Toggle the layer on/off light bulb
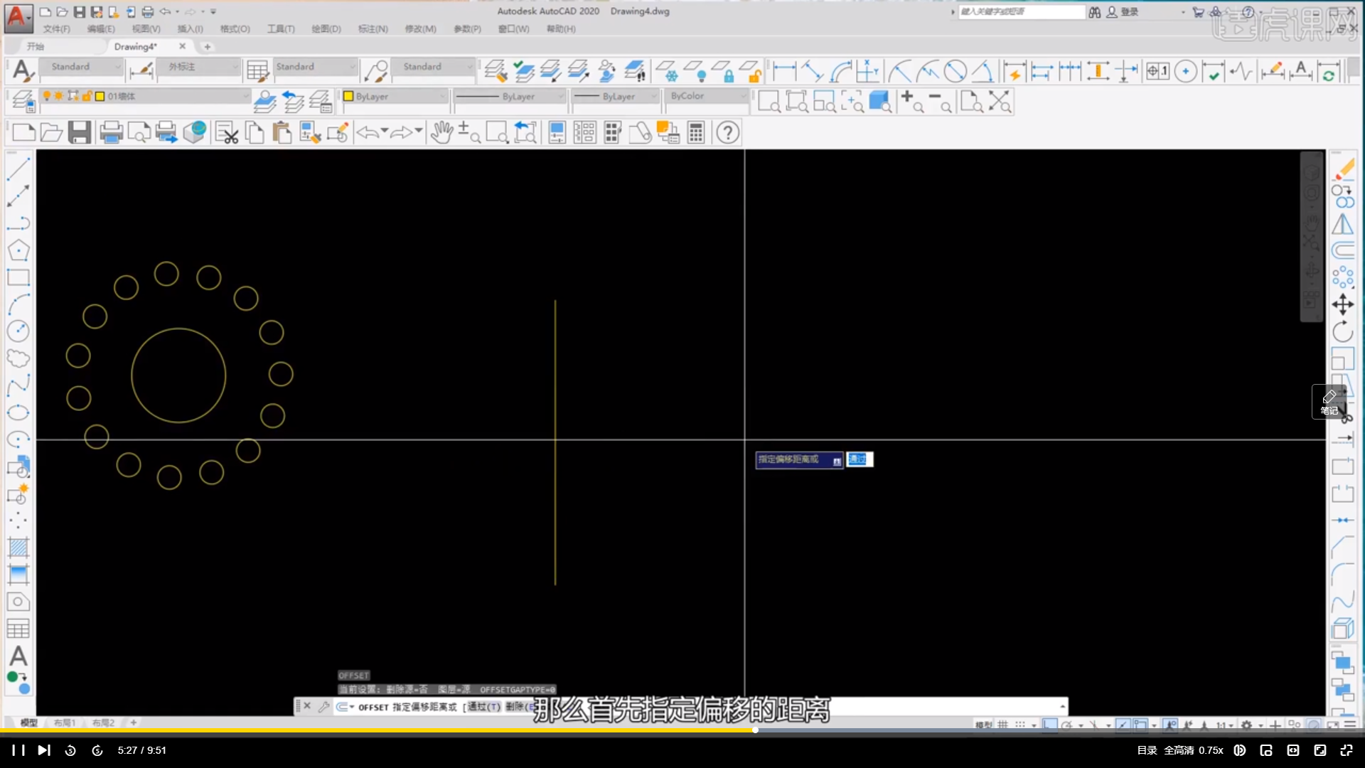 click(x=47, y=96)
